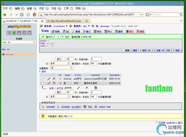The width and height of the screenshot is (186, 137).
Task: Click the phpMyAdmin documentation icon in sidebar
Action: click(24, 33)
